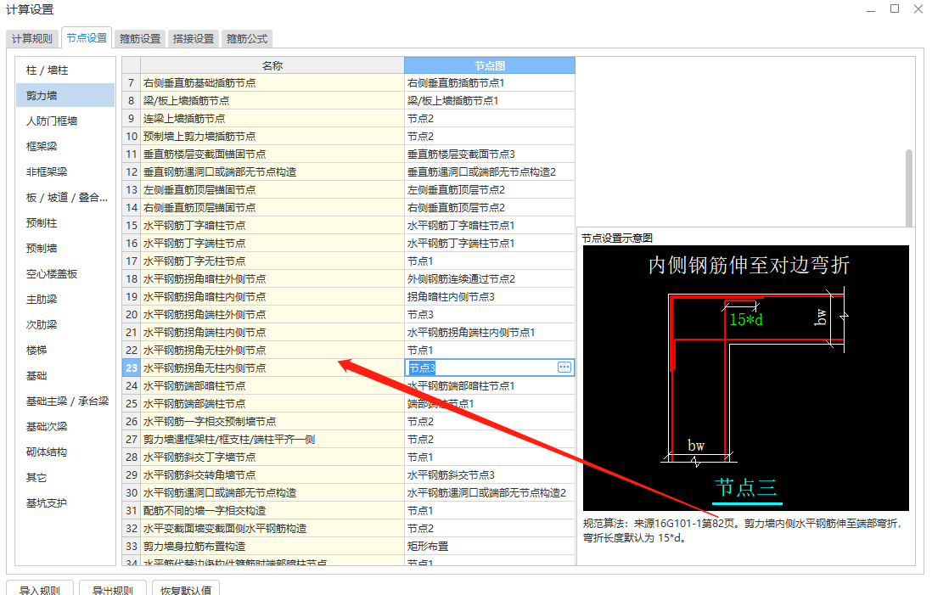Select 其它 in the sidebar
932x595 pixels.
(x=65, y=478)
